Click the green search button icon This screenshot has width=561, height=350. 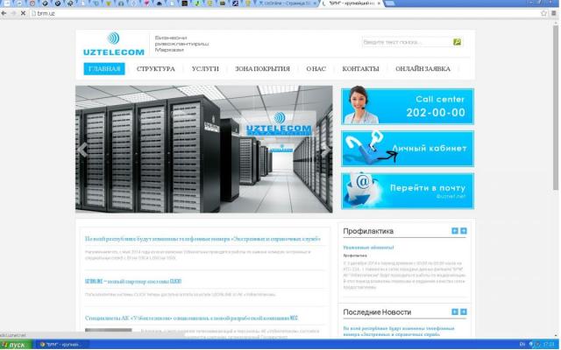tap(457, 42)
